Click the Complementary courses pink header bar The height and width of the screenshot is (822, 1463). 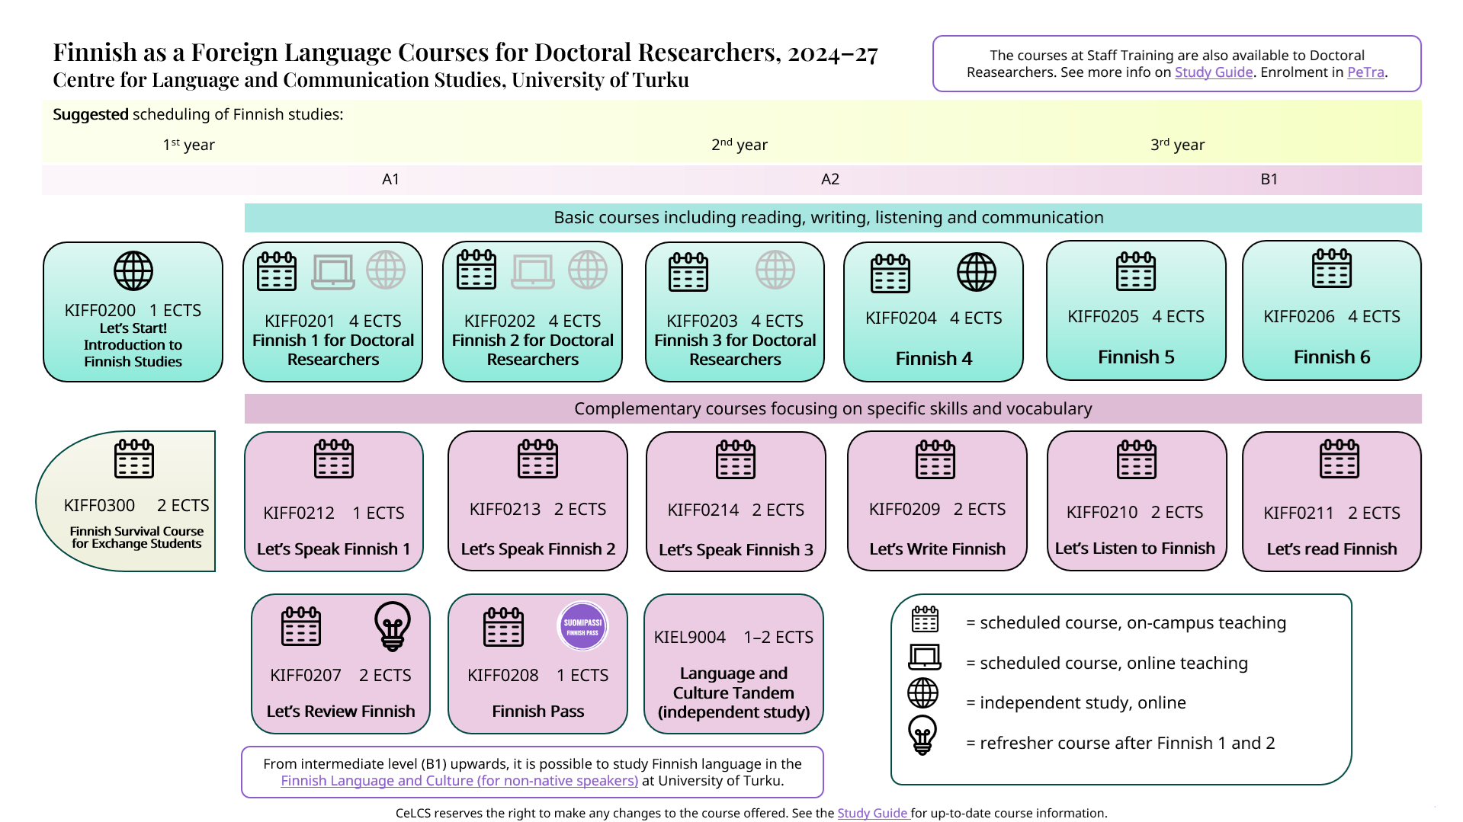point(833,409)
